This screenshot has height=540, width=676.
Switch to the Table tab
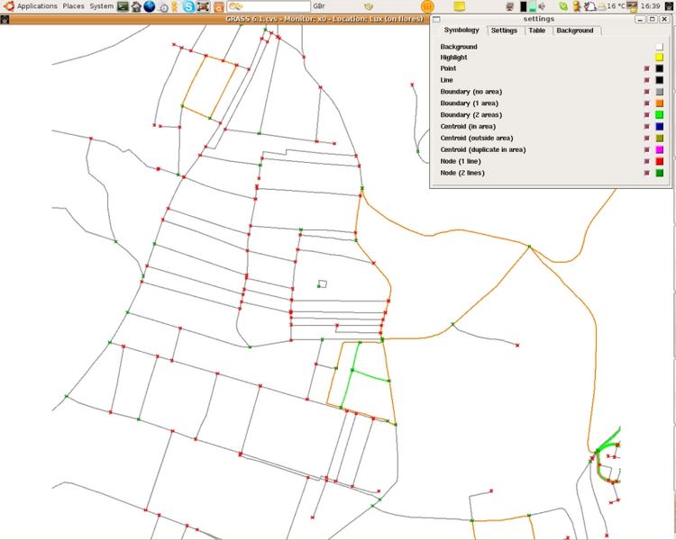(536, 31)
